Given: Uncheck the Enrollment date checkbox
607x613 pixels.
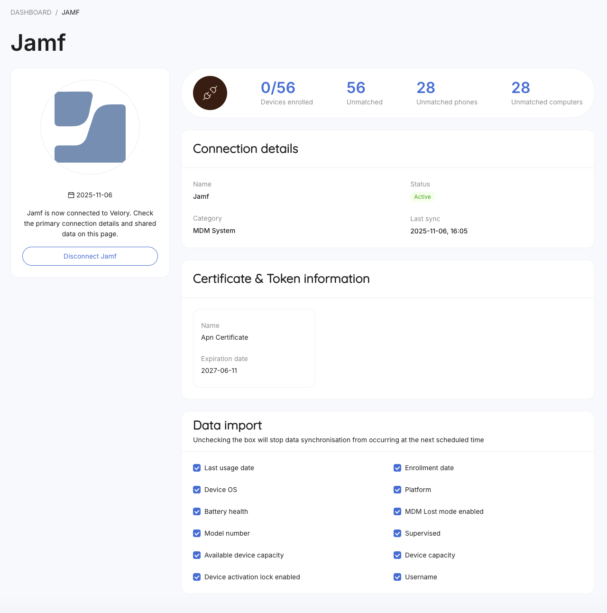Looking at the screenshot, I should click(397, 468).
